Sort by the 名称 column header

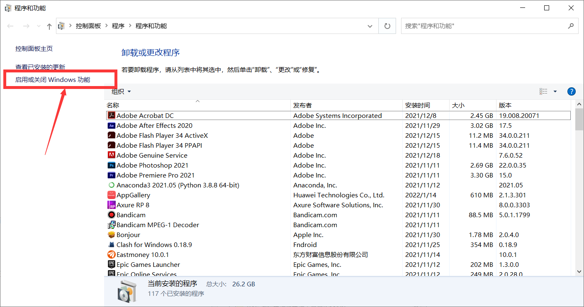[198, 105]
